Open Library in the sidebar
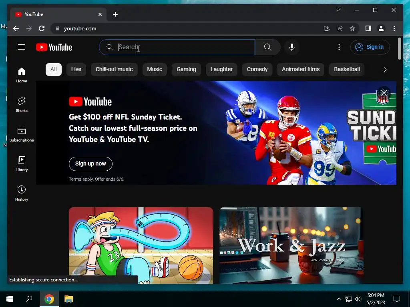 (x=22, y=164)
